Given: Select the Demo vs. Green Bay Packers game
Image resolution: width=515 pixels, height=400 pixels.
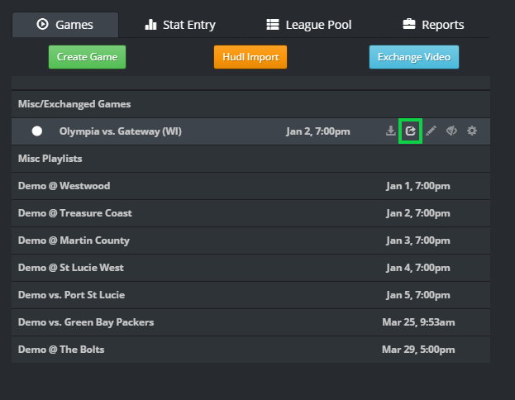Looking at the screenshot, I should (250, 322).
